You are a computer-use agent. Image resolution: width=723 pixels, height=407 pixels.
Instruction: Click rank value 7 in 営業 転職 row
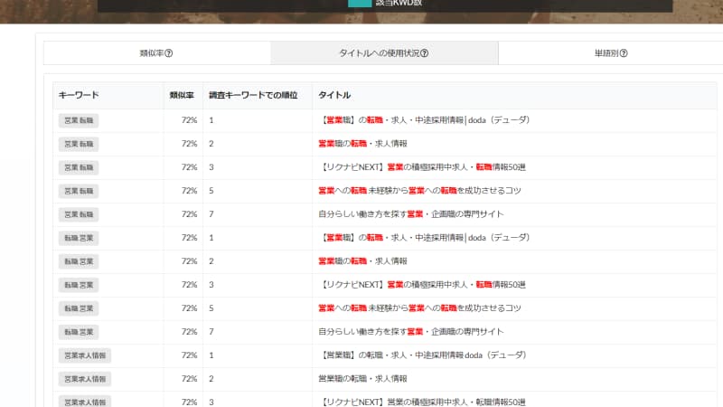(x=211, y=214)
